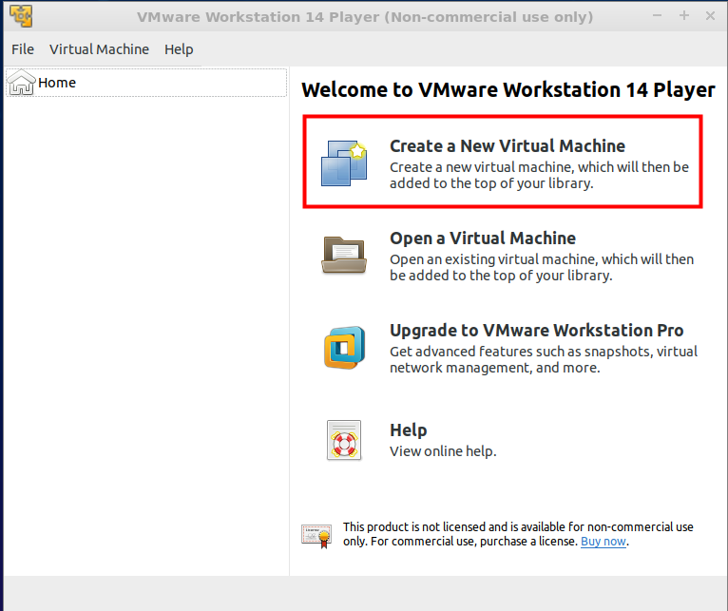Select the Home house icon in library
This screenshot has width=728, height=611.
pos(21,82)
